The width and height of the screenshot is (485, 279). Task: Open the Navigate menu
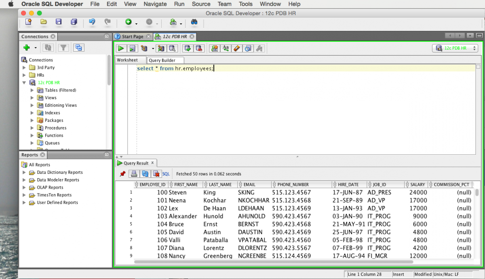click(x=155, y=4)
